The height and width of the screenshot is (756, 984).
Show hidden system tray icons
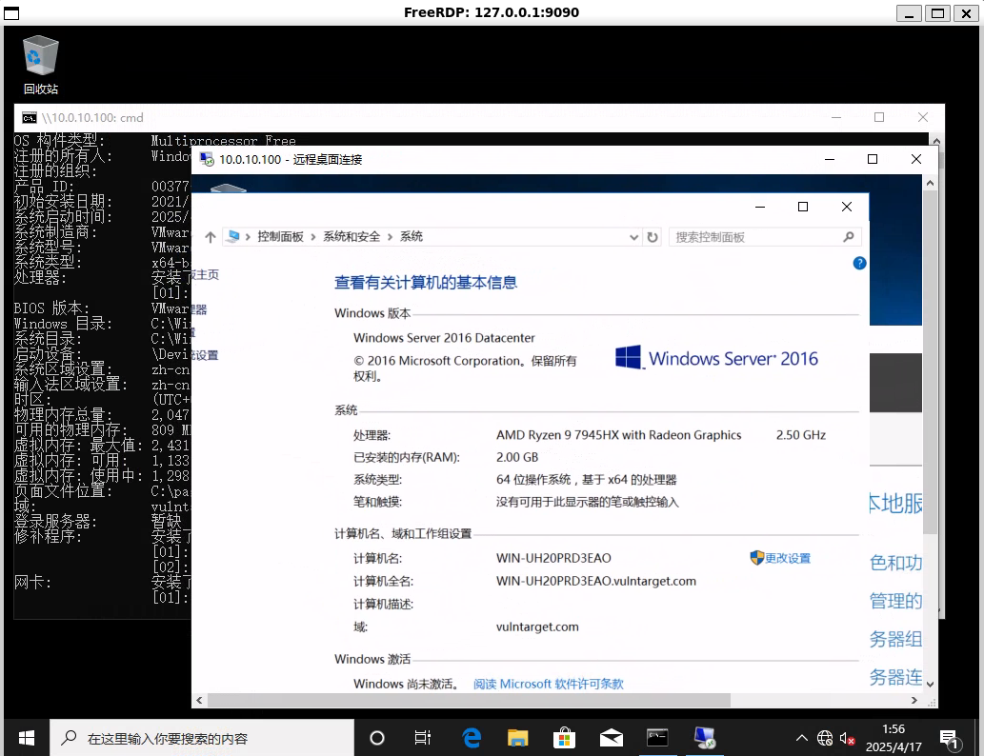(x=802, y=739)
